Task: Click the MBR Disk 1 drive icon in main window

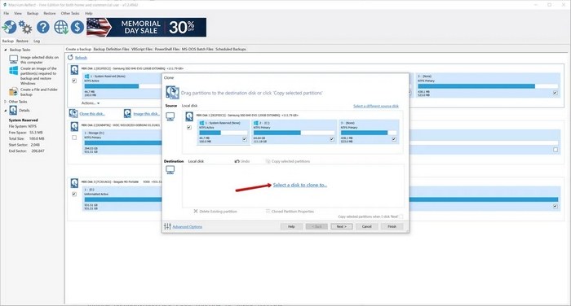Action: pos(74,70)
